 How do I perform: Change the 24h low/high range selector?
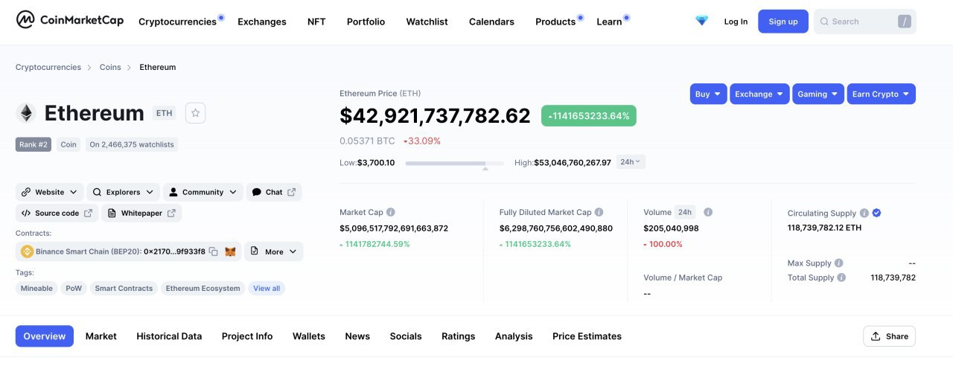click(x=631, y=161)
